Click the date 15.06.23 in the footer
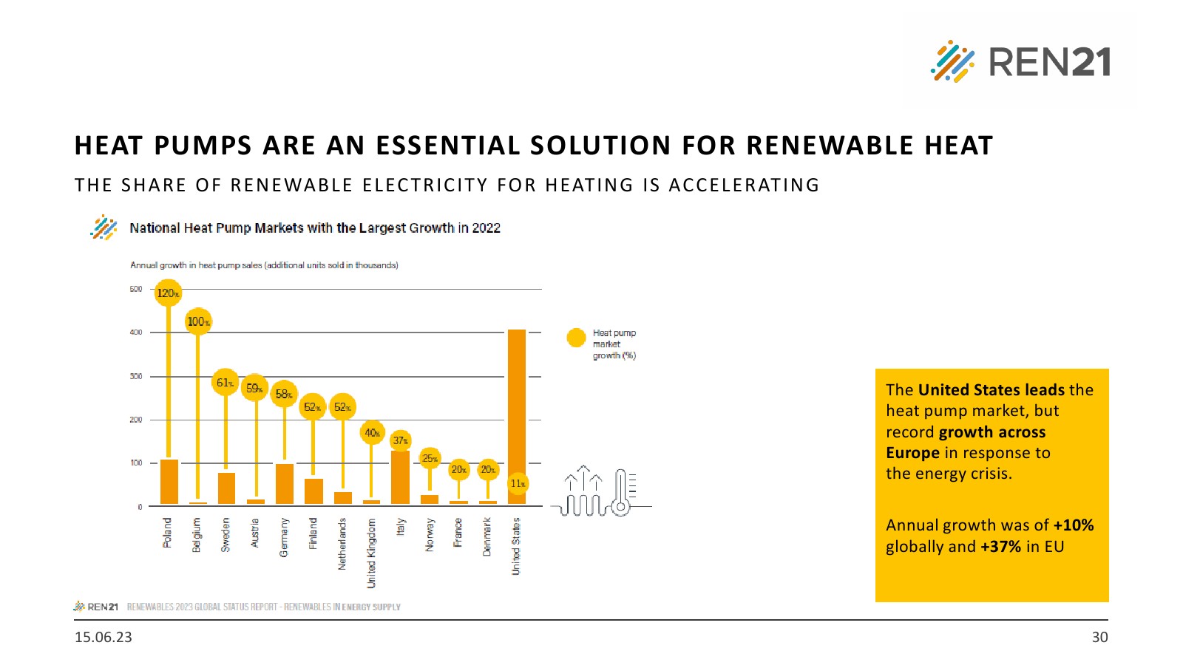 coord(104,637)
